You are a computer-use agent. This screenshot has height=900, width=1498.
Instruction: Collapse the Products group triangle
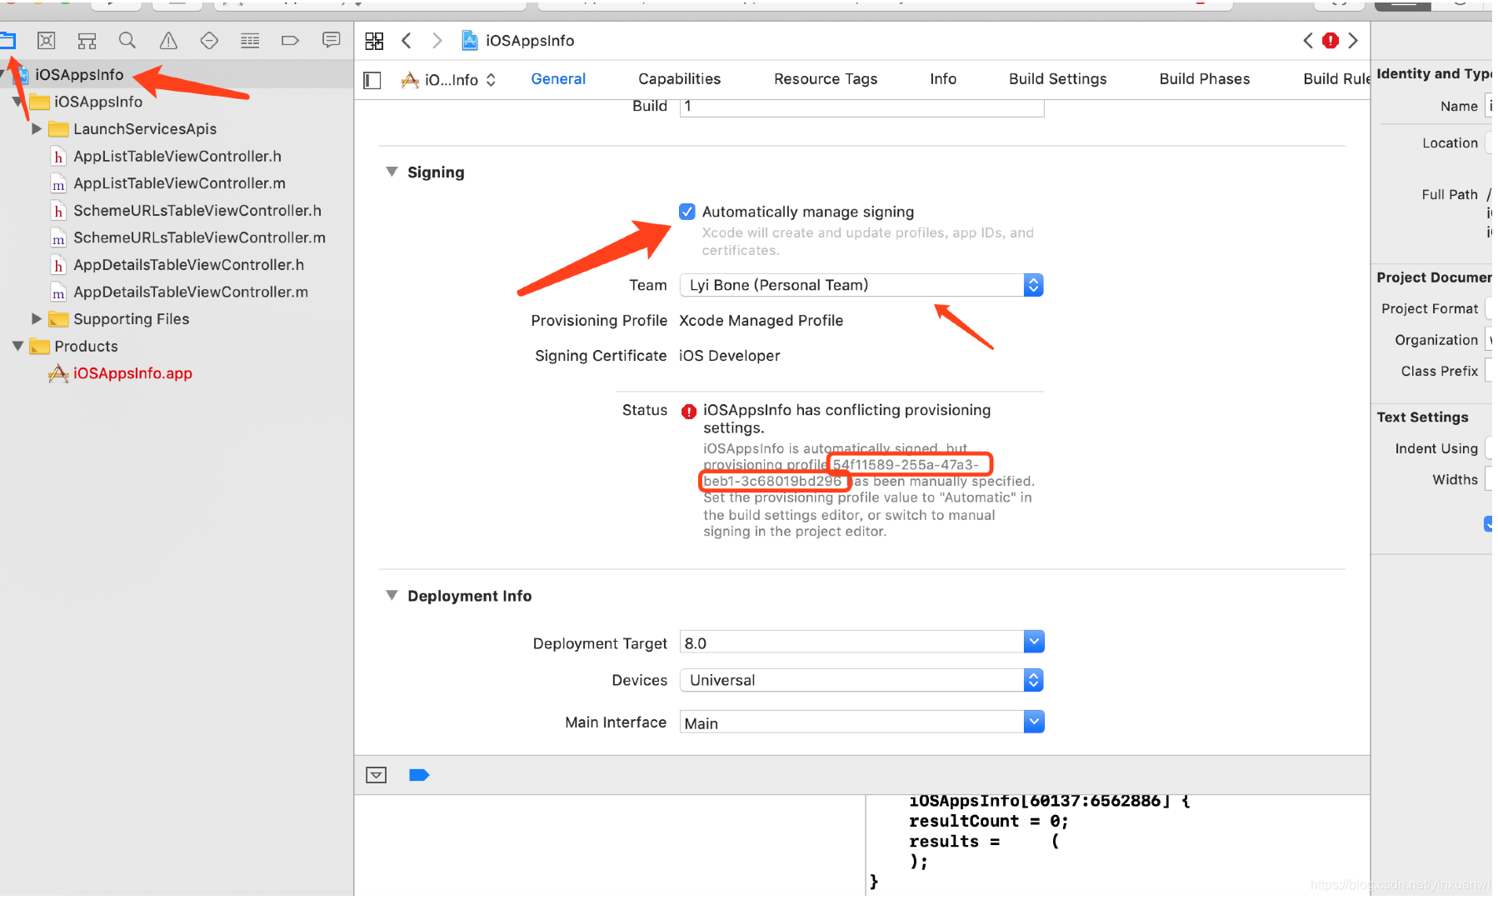pyautogui.click(x=17, y=346)
